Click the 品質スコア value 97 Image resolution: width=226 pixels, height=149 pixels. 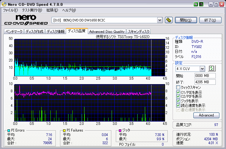click(x=216, y=125)
